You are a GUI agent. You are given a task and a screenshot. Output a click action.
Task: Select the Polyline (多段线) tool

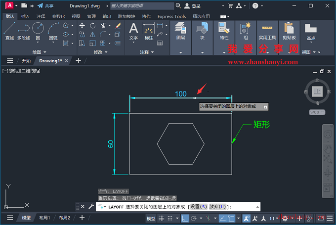point(24,31)
